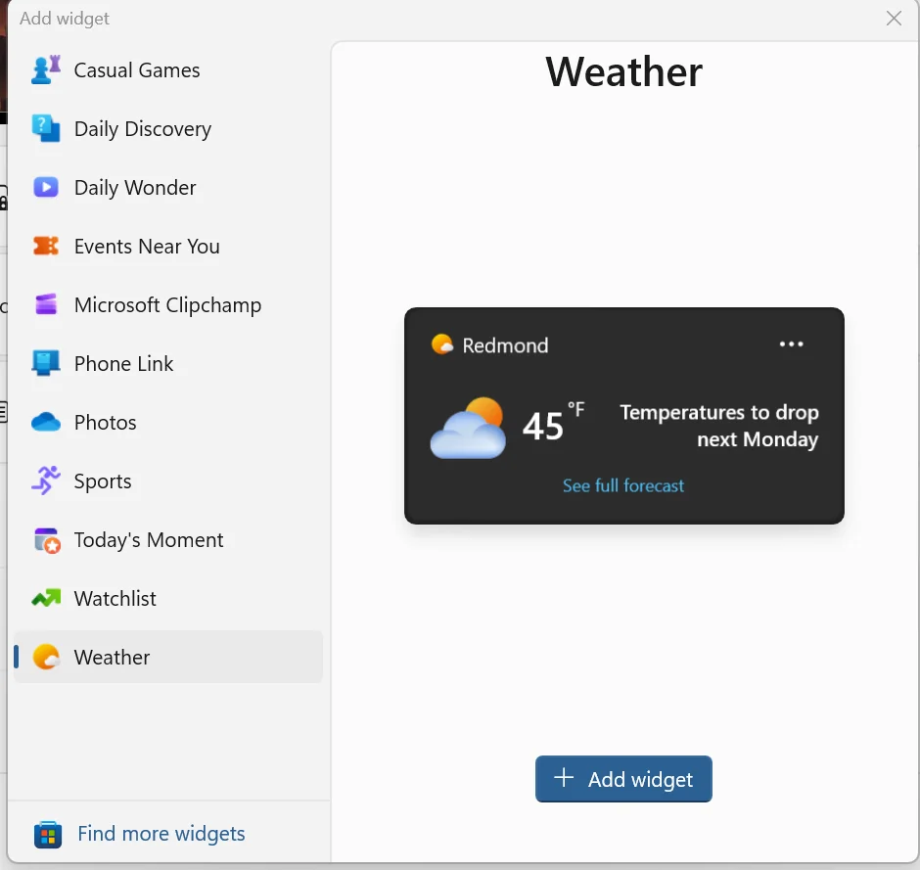
Task: Close the Add widget dialog
Action: tap(894, 19)
